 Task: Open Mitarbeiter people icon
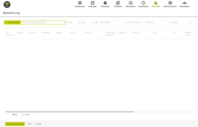[184, 3]
